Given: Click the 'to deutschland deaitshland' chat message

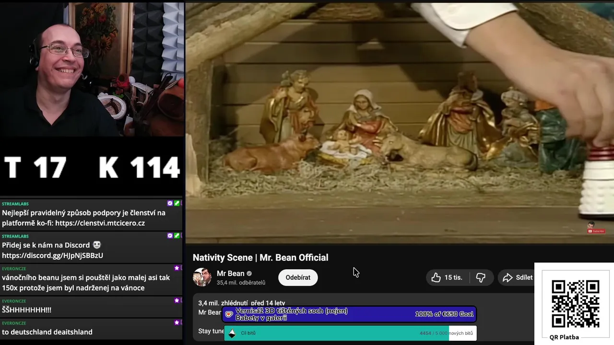Looking at the screenshot, I should pyautogui.click(x=47, y=332).
